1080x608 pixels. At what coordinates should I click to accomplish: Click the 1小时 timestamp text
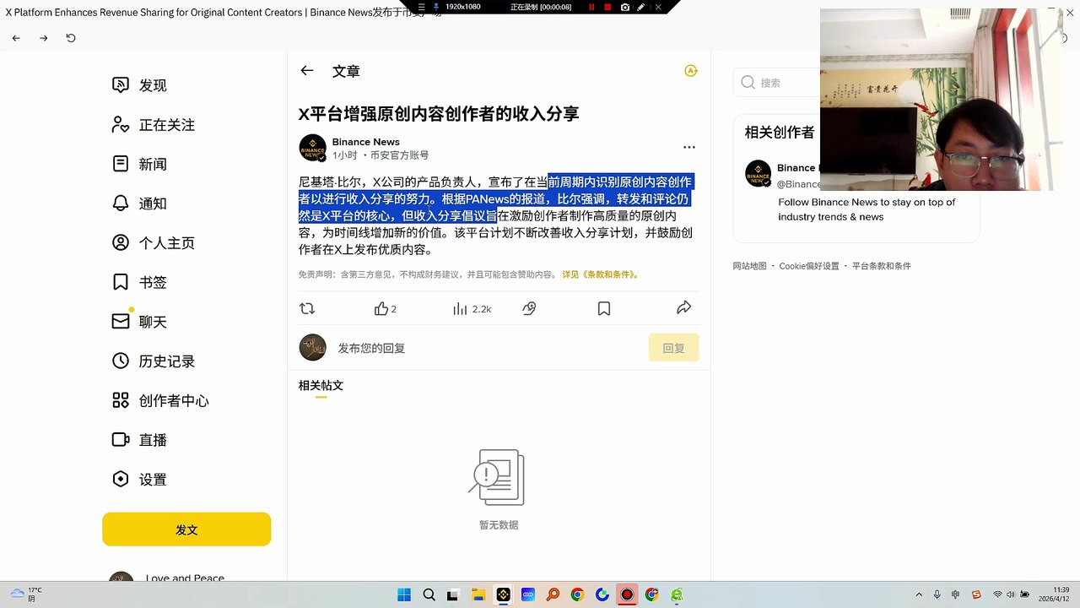[344, 155]
